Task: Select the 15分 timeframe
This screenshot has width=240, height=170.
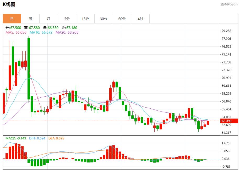Action: tap(85, 19)
